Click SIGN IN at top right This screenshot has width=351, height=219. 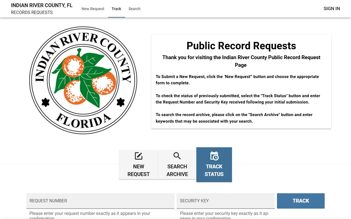point(332,8)
